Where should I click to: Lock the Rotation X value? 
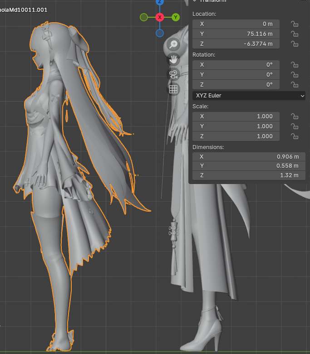[x=295, y=65]
